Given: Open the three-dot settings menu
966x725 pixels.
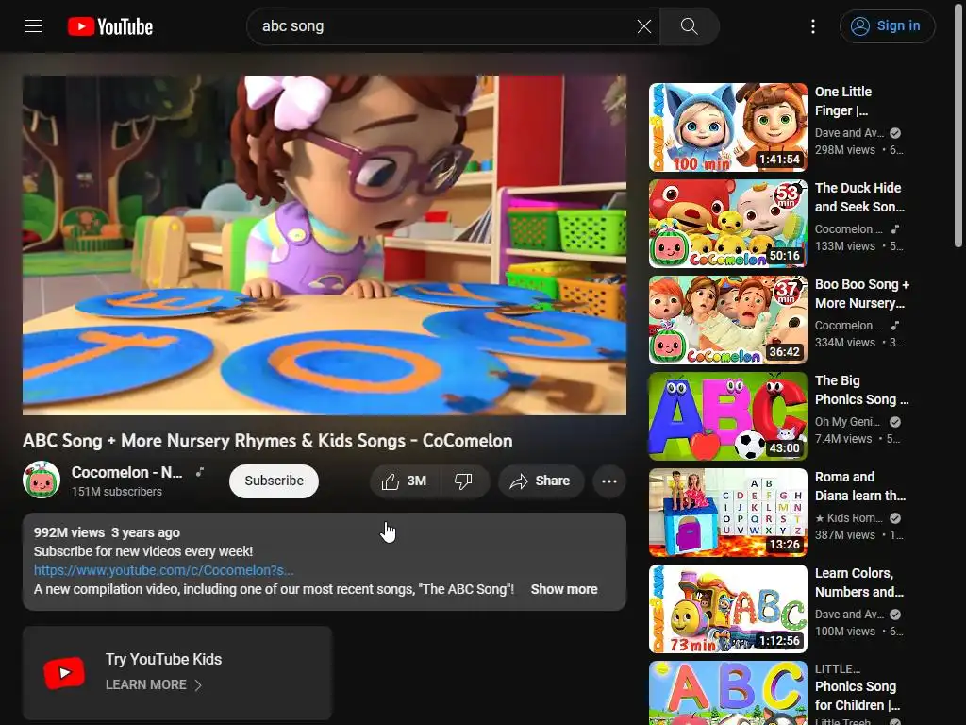Looking at the screenshot, I should (813, 26).
